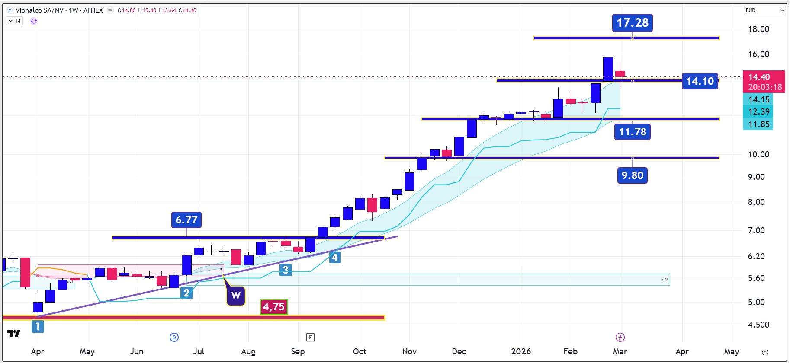Open the EUR currency dropdown

point(764,10)
